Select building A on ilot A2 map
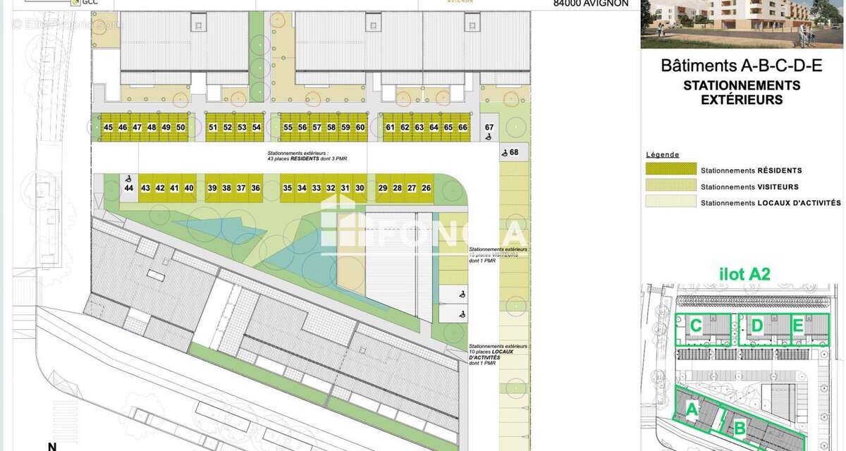This screenshot has height=451, width=846. click(692, 409)
